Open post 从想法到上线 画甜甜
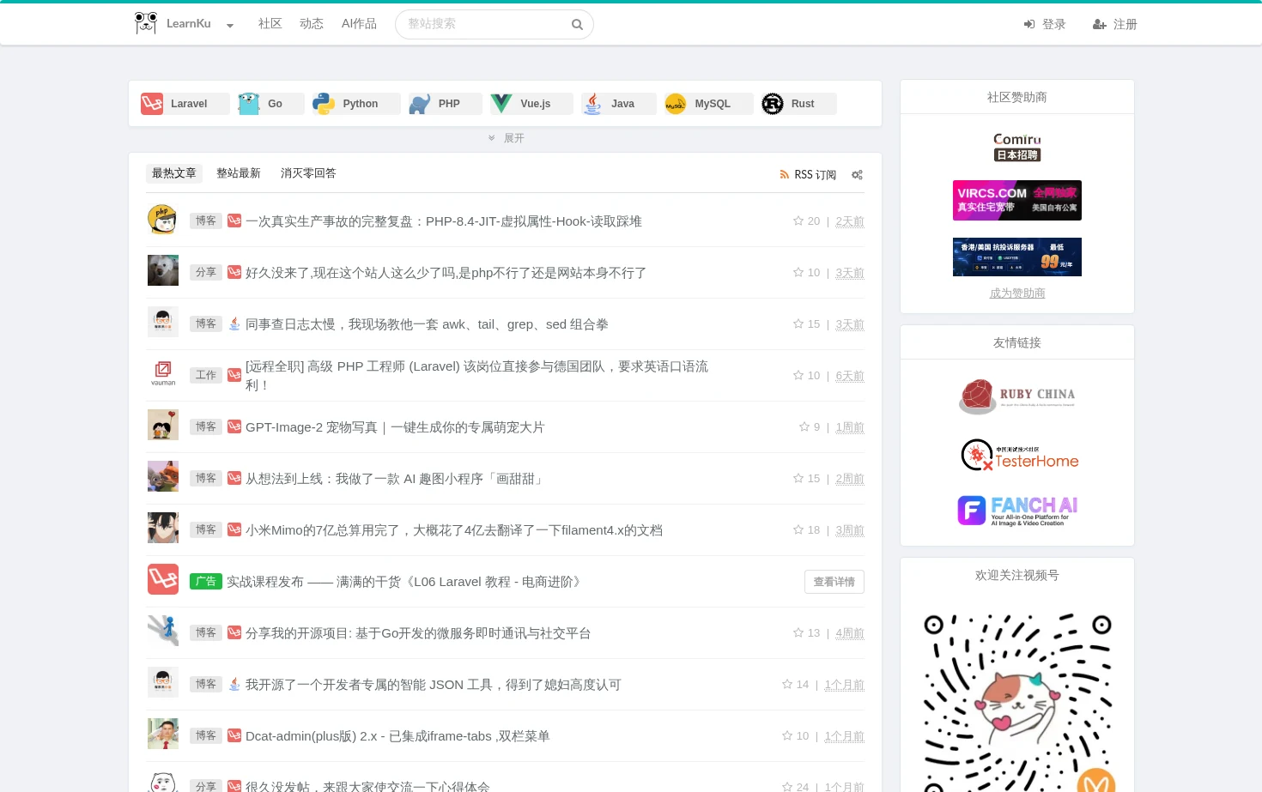1262x792 pixels. (396, 479)
